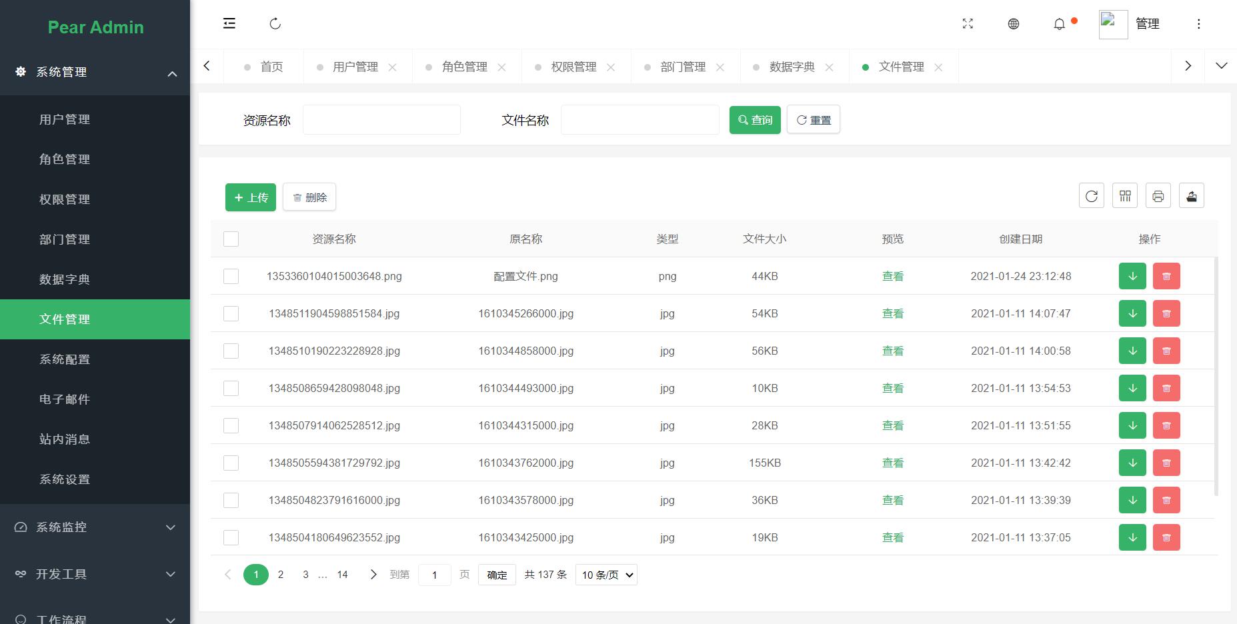This screenshot has width=1237, height=624.
Task: Open the notification bell
Action: pos(1059,24)
